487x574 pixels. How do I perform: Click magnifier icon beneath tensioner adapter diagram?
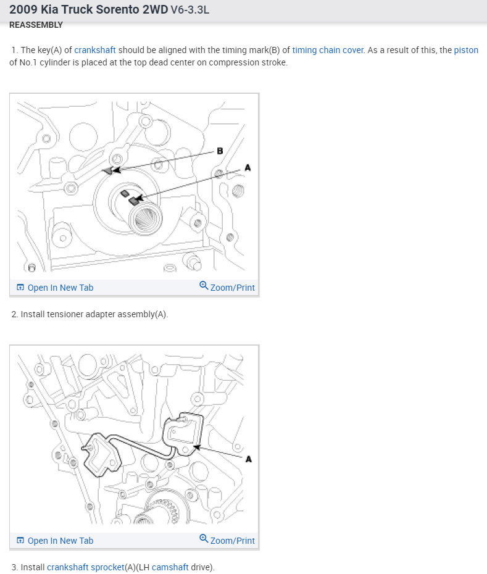click(x=204, y=538)
